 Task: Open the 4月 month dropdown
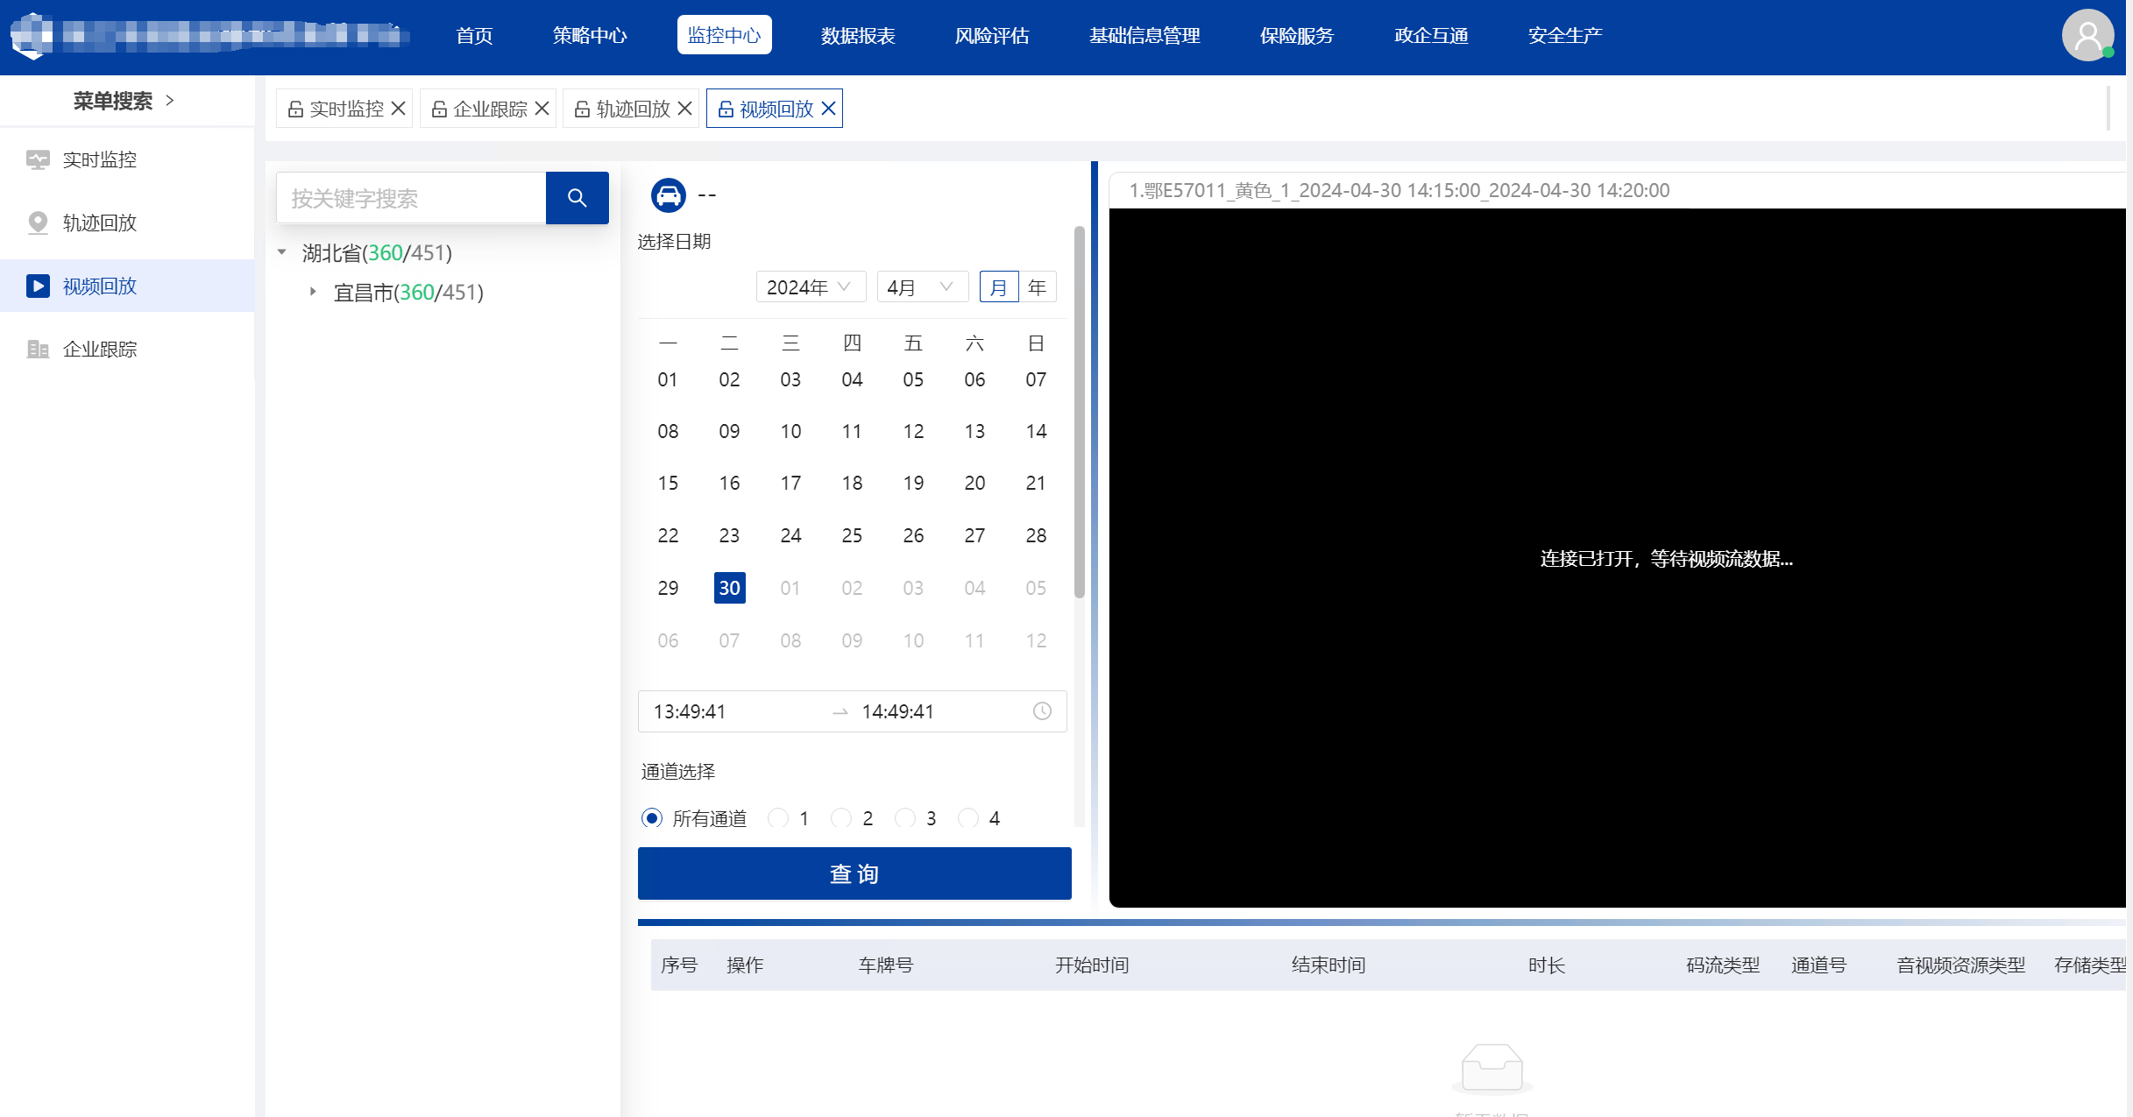[922, 287]
